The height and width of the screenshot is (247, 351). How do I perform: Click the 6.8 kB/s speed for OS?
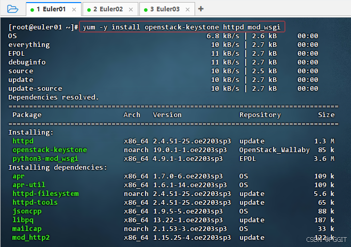tap(223, 36)
